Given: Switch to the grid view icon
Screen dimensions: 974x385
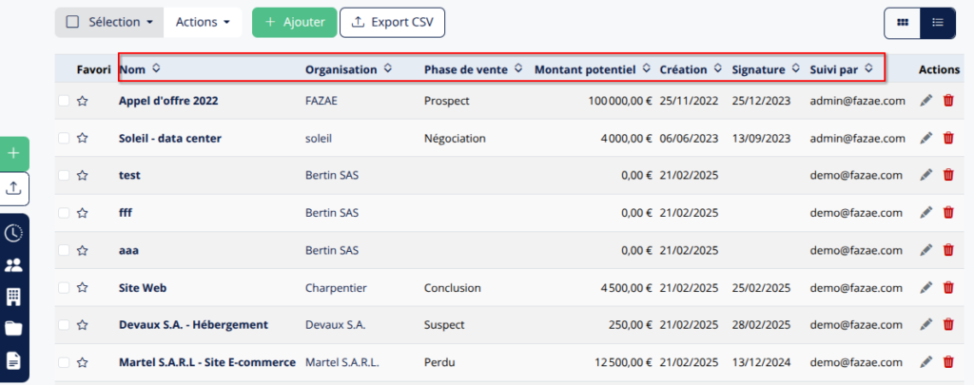Looking at the screenshot, I should coord(903,23).
